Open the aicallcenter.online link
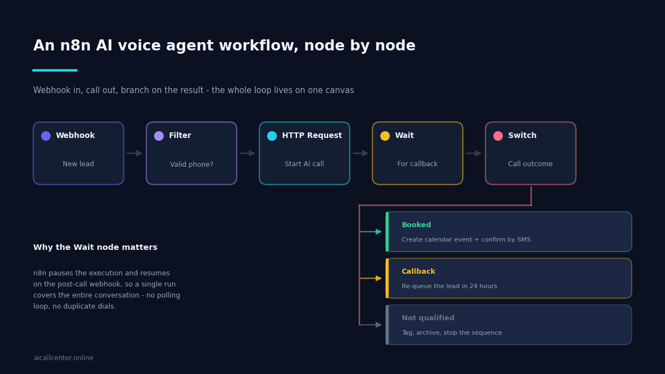The image size is (665, 374). click(x=63, y=358)
